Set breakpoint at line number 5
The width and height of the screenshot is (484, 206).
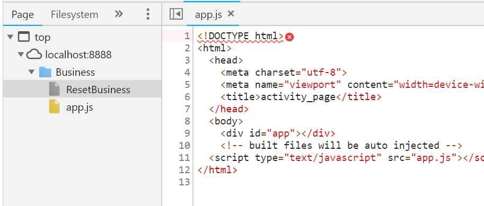[x=187, y=85]
